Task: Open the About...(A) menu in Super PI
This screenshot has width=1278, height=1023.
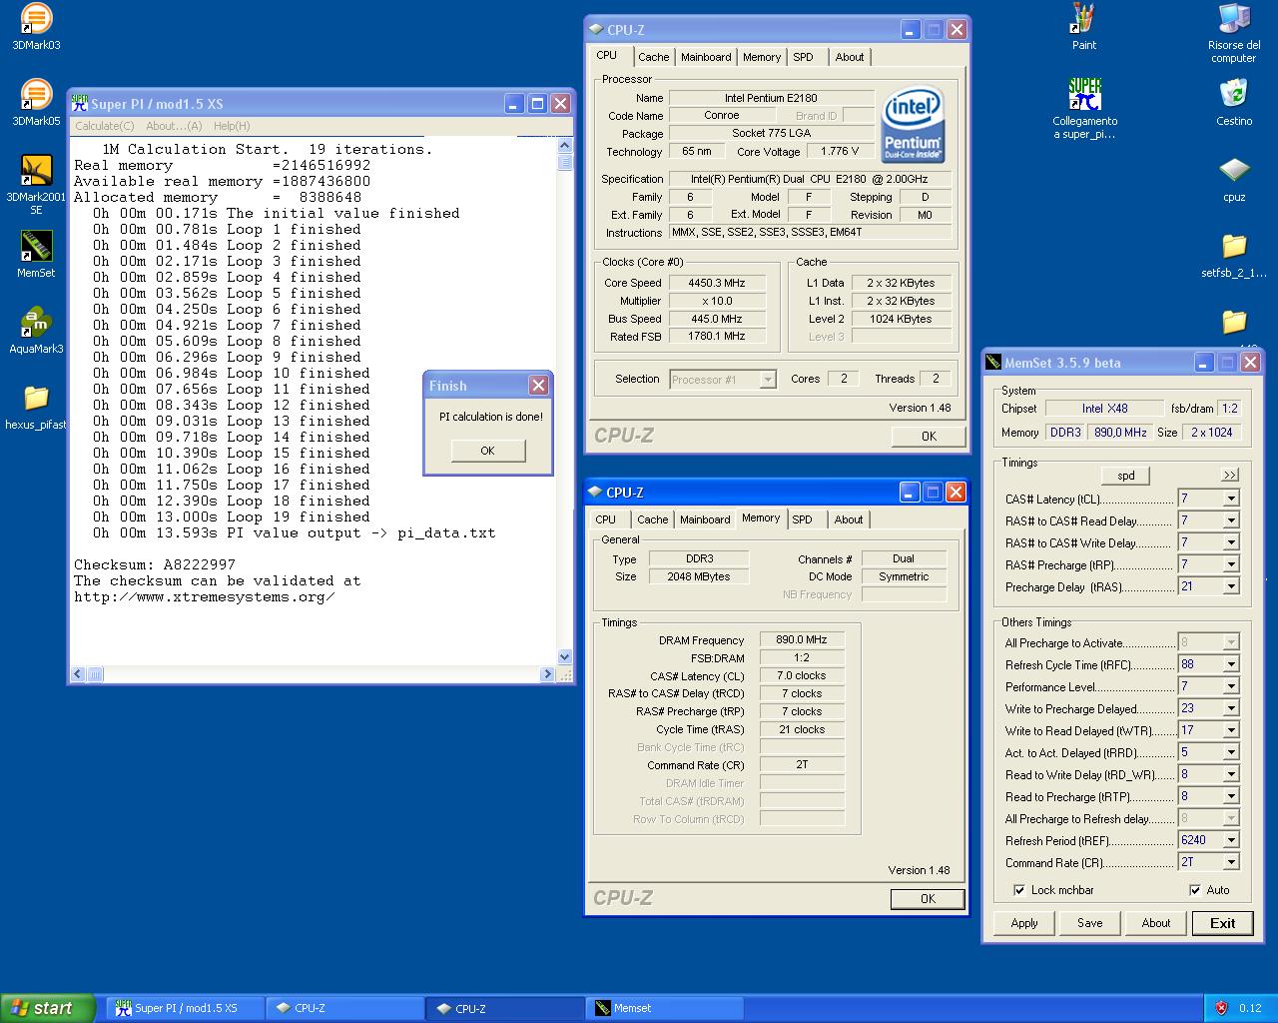Action: pyautogui.click(x=174, y=126)
